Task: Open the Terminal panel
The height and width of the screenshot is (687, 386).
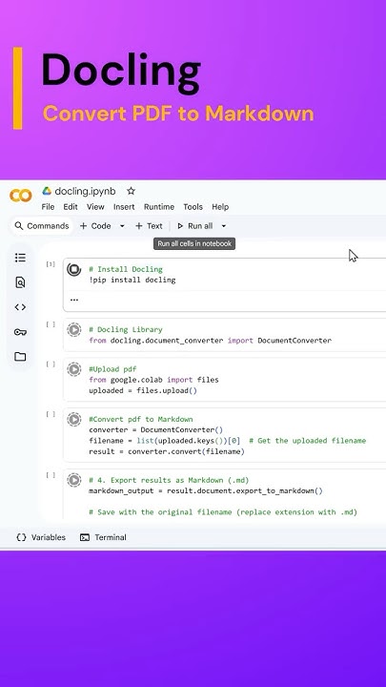Action: coord(103,537)
